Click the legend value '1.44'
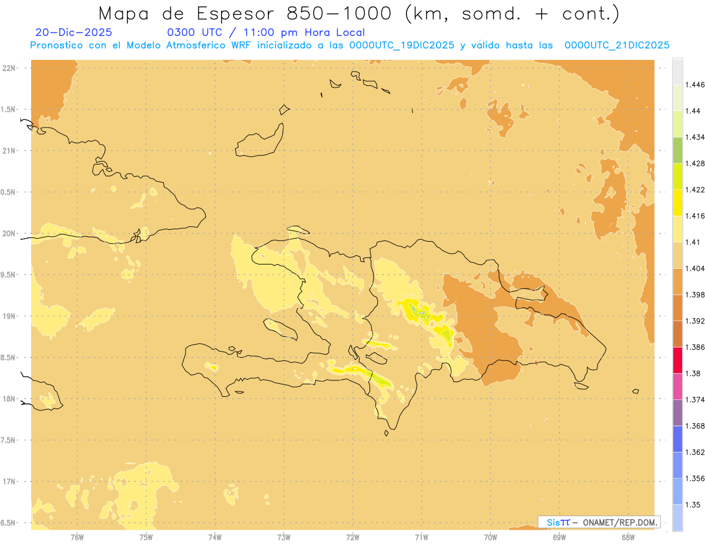 click(693, 111)
